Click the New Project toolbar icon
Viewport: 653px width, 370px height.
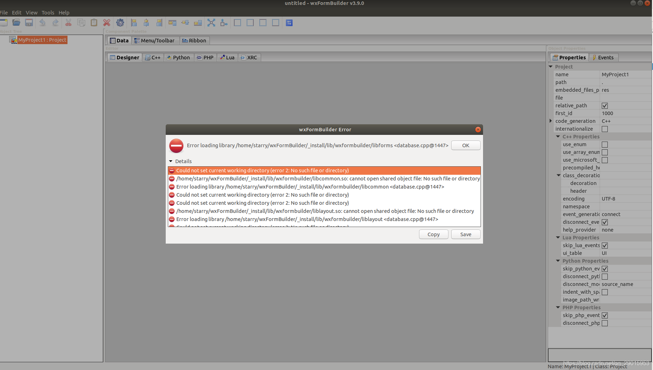pyautogui.click(x=4, y=23)
